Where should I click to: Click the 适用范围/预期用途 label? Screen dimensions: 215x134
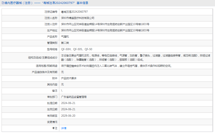pos(46,66)
